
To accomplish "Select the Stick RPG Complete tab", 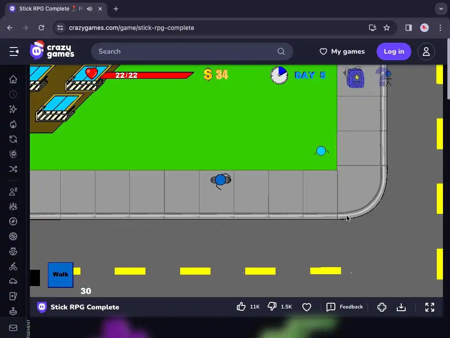I will [x=56, y=9].
